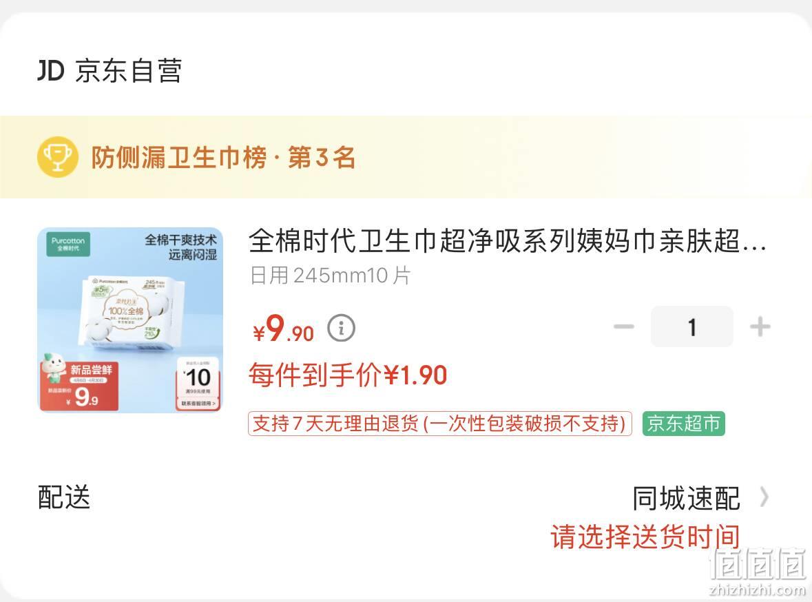The height and width of the screenshot is (602, 812).
Task: Tap the gold trophy ranking icon
Action: (x=57, y=157)
